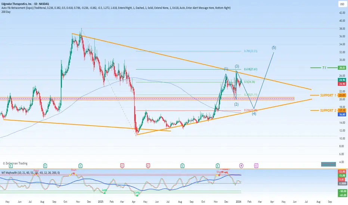Click the 2025 label on time axis
Image resolution: width=348 pixels, height=205 pixels.
tap(101, 202)
